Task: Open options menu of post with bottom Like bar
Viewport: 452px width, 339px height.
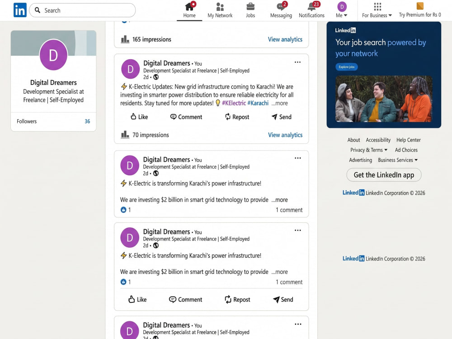Action: click(297, 231)
